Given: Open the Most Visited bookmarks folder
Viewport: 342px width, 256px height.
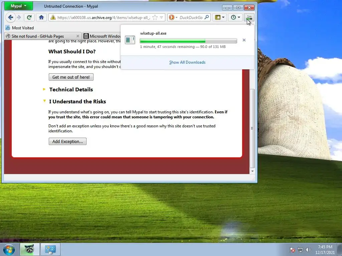Looking at the screenshot, I should [20, 28].
